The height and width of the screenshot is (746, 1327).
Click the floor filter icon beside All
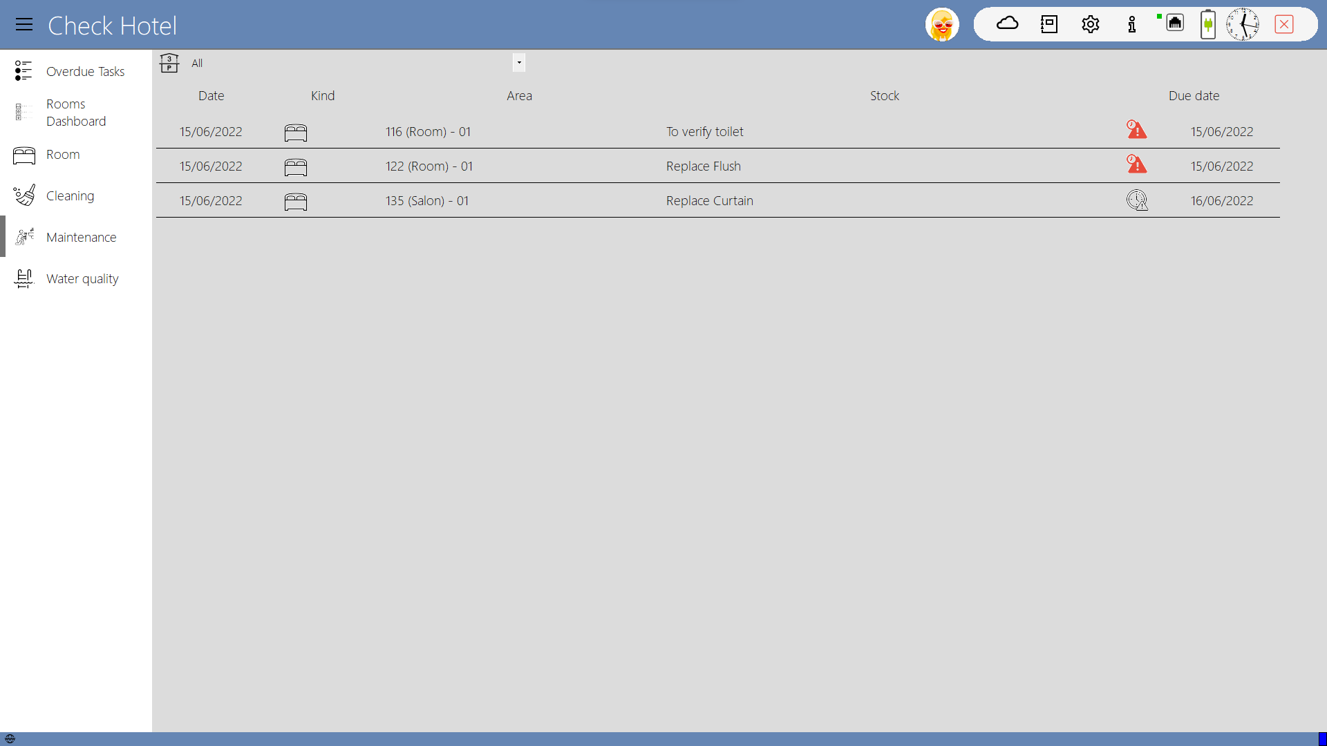[169, 63]
